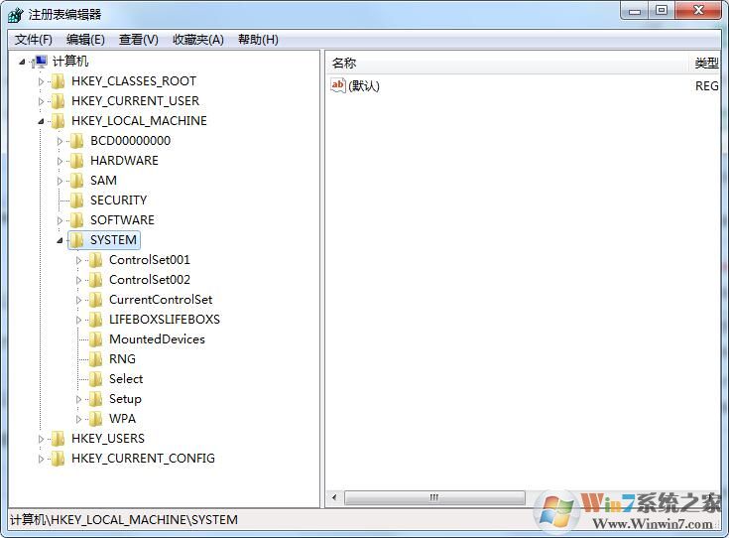This screenshot has height=538, width=729.
Task: Expand CurrentControlSet key arrow
Action: (x=78, y=300)
